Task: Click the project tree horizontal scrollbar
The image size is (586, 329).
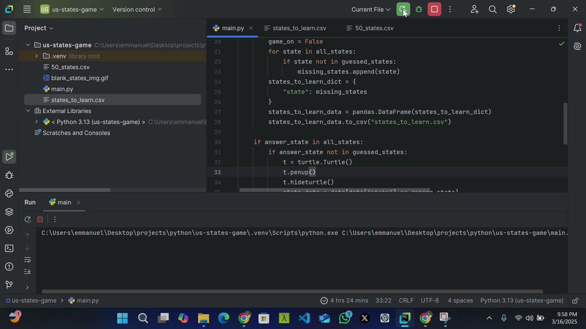Action: coord(65,190)
